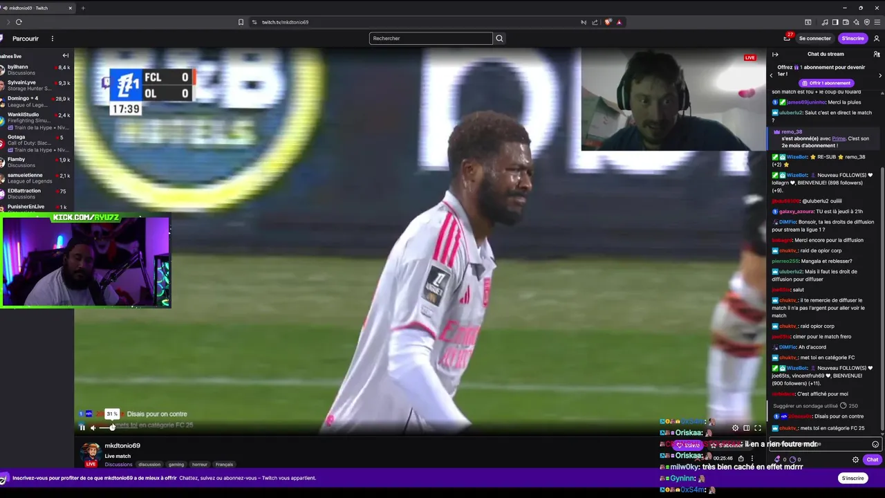
Task: Open the emote picker in chat
Action: tap(875, 444)
